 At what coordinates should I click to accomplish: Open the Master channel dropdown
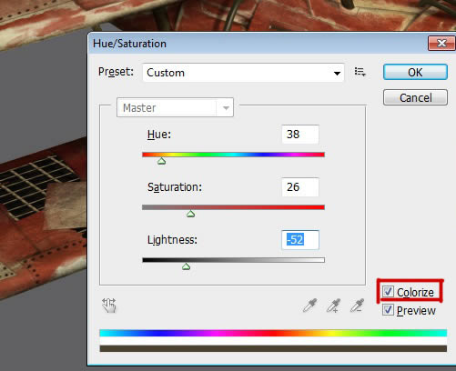[x=175, y=107]
